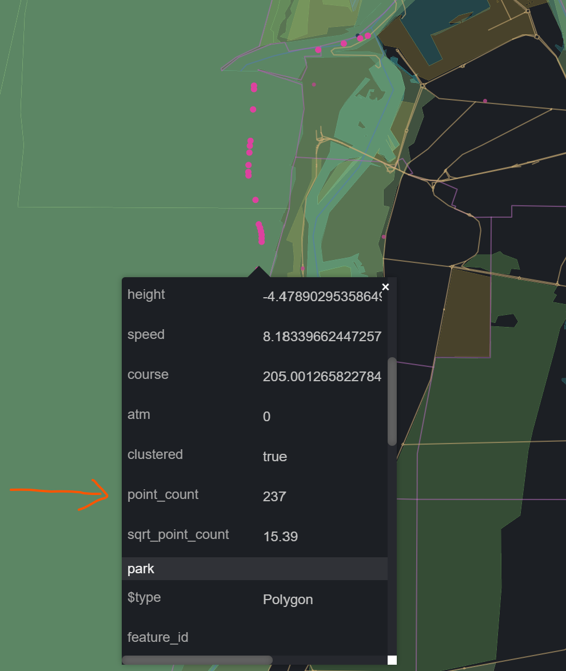The image size is (566, 671).
Task: Click the popup's vertical scrollbar thumb
Action: (392, 401)
